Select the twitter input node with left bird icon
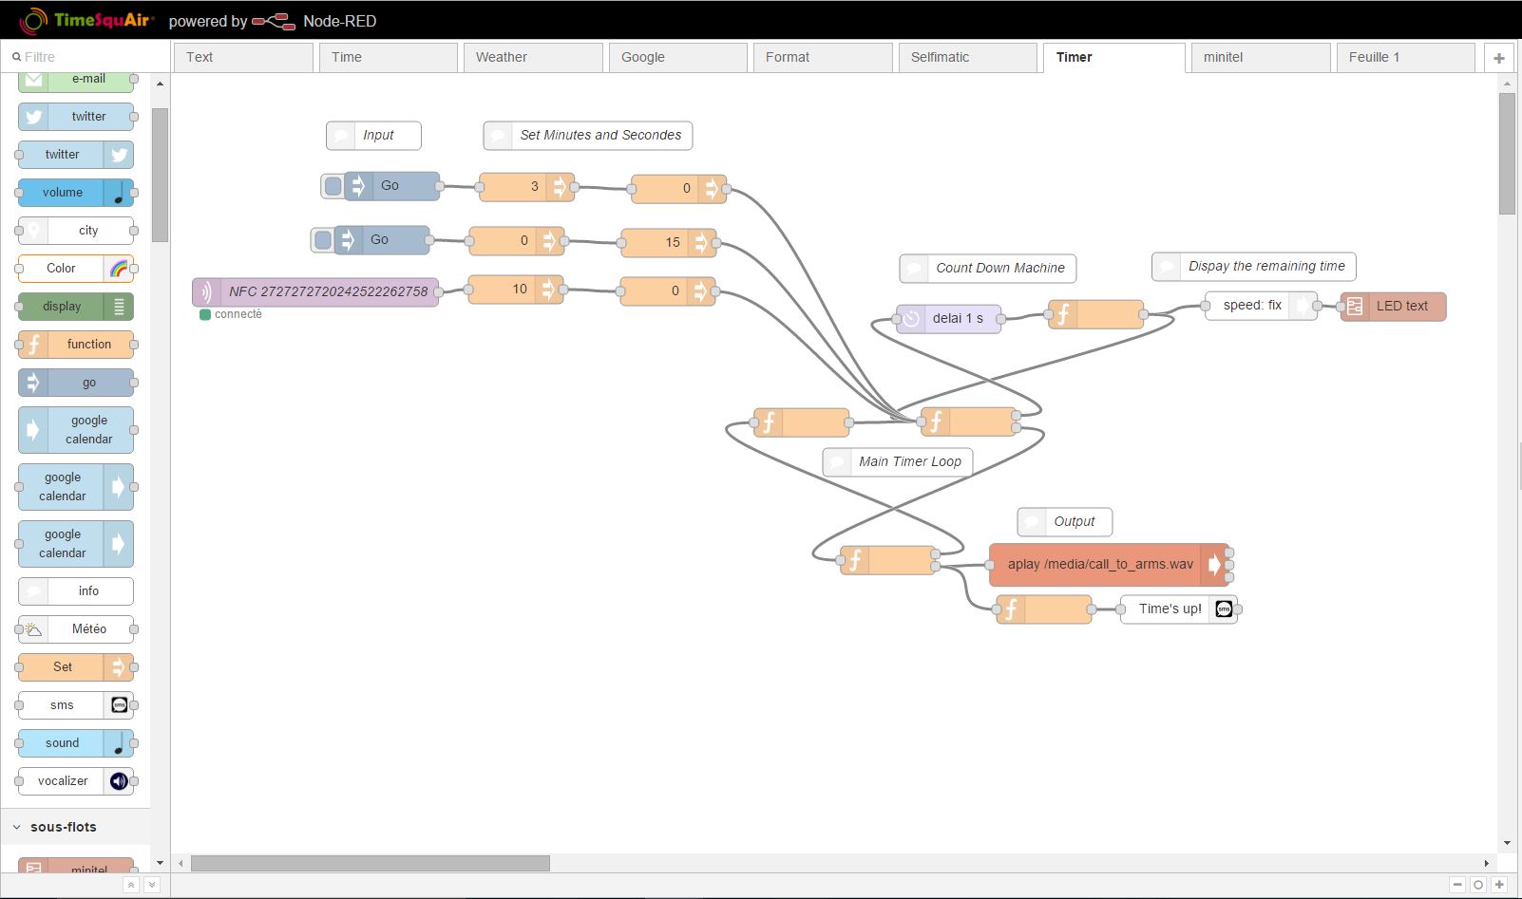 pos(76,117)
